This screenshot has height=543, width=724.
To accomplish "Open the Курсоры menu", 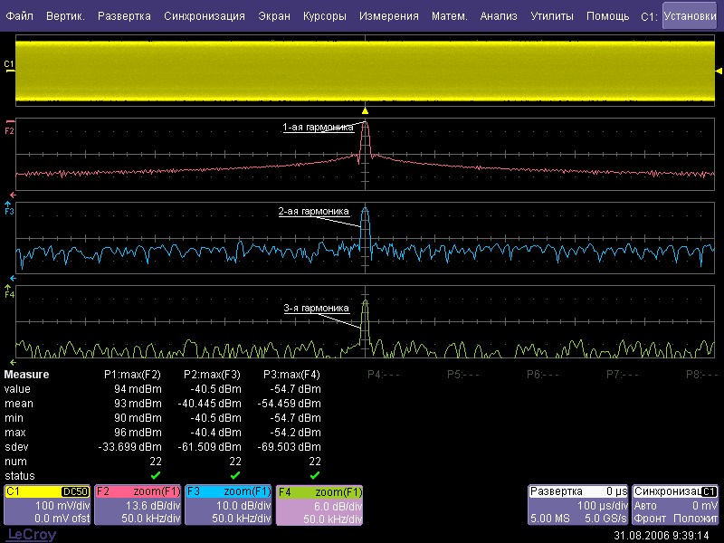I will (325, 16).
